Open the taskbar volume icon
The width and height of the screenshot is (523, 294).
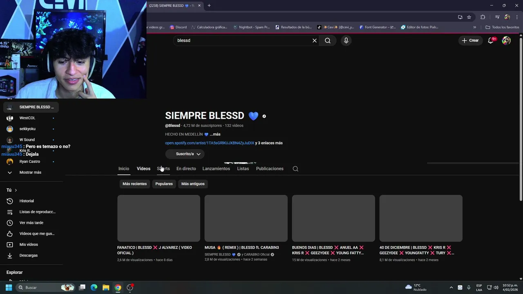pyautogui.click(x=496, y=287)
